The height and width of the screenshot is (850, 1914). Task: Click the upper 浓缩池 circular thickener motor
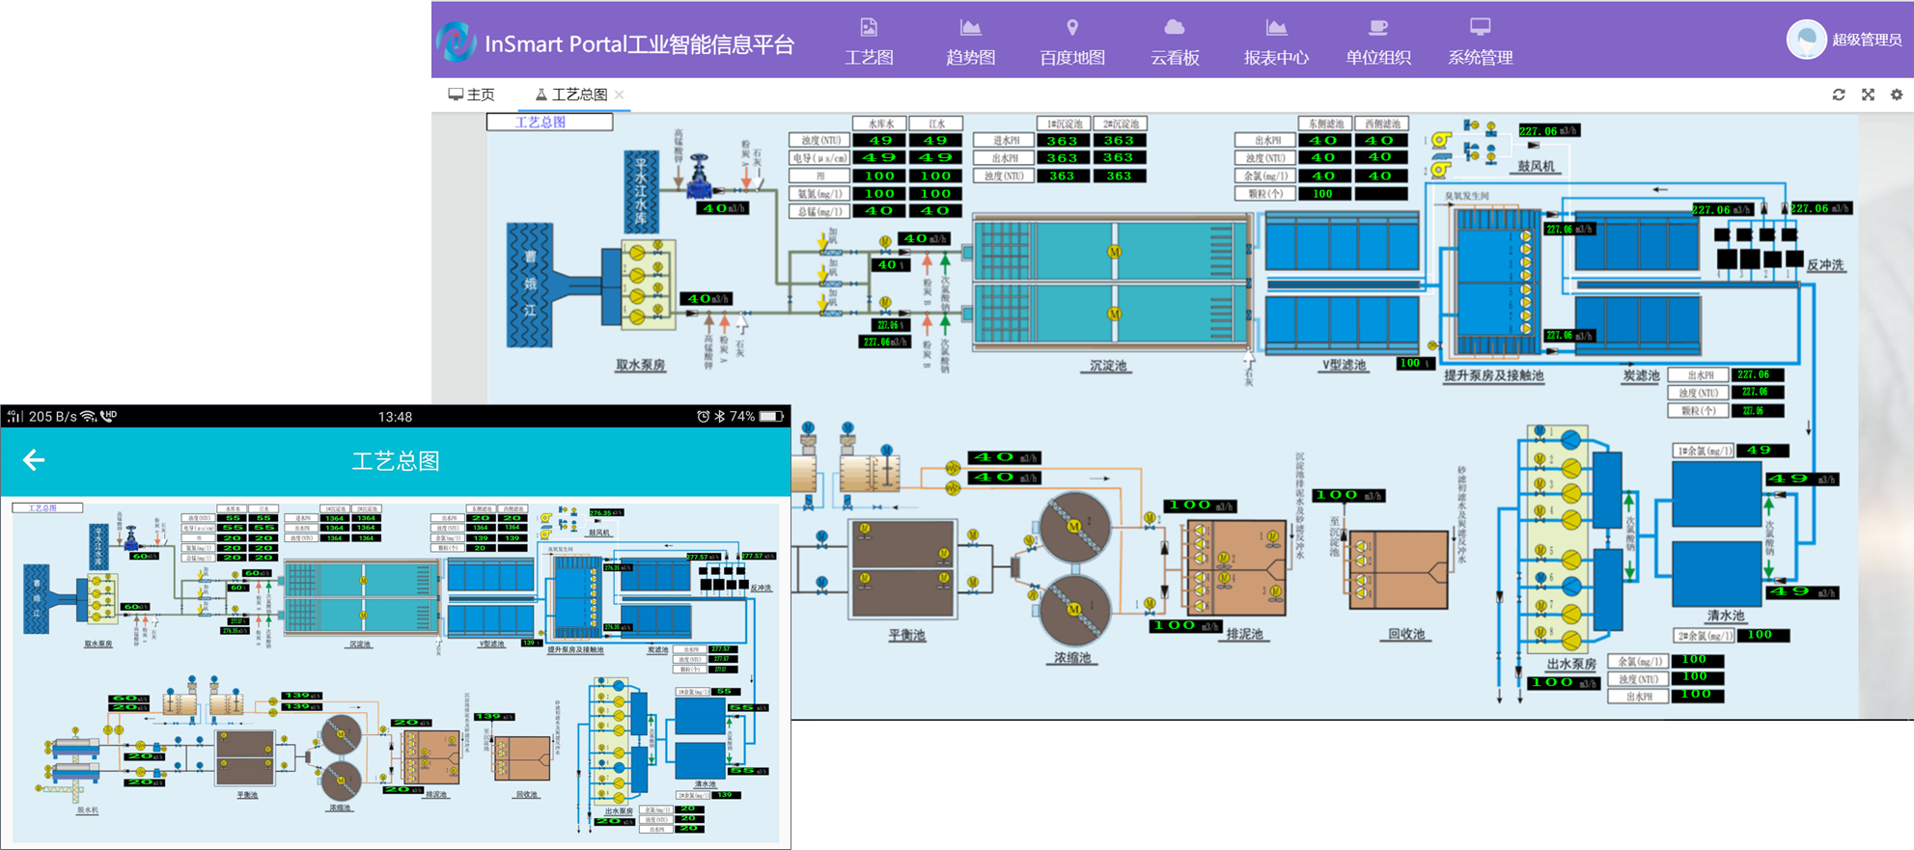(1073, 527)
